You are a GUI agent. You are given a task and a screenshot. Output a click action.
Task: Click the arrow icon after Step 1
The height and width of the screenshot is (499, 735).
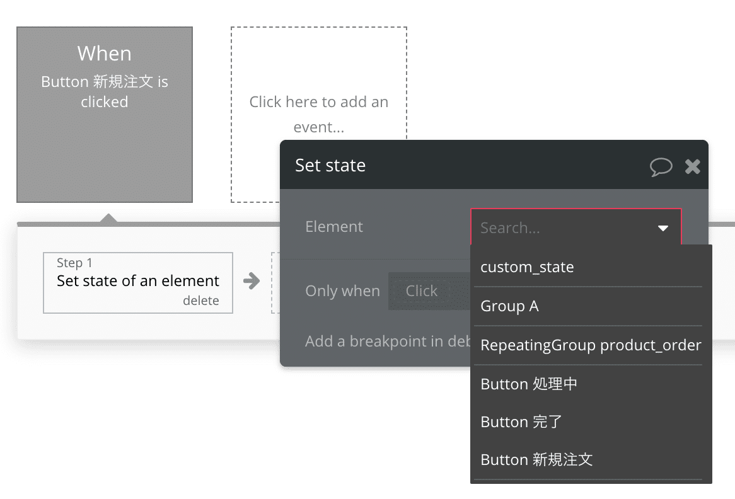click(x=252, y=281)
